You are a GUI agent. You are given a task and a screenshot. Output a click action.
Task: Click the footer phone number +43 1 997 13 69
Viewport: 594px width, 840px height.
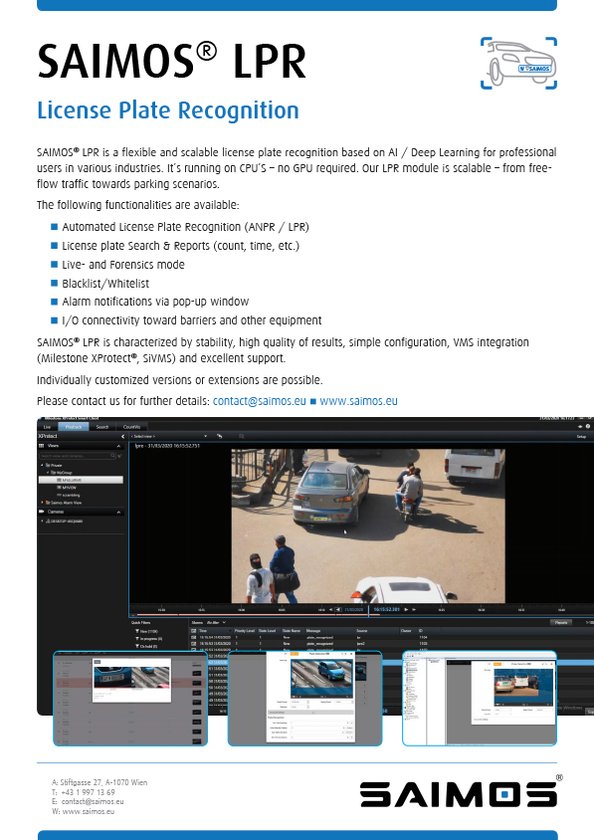88,792
